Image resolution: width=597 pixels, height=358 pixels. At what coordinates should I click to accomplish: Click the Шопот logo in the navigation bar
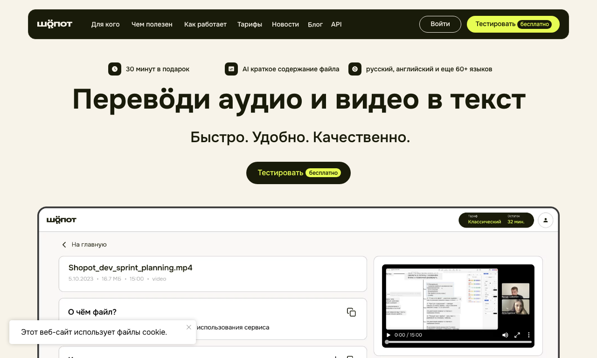pyautogui.click(x=55, y=24)
